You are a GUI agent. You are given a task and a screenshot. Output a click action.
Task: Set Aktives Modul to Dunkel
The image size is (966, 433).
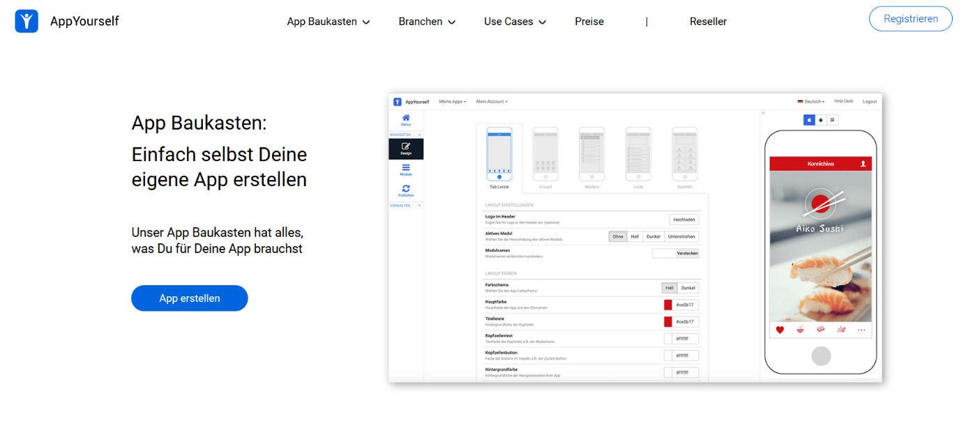[x=653, y=236]
